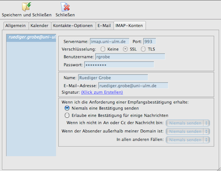Click the E-Mail-Adresse input field
Image resolution: width=221 pixels, height=171 pixels.
(133, 86)
